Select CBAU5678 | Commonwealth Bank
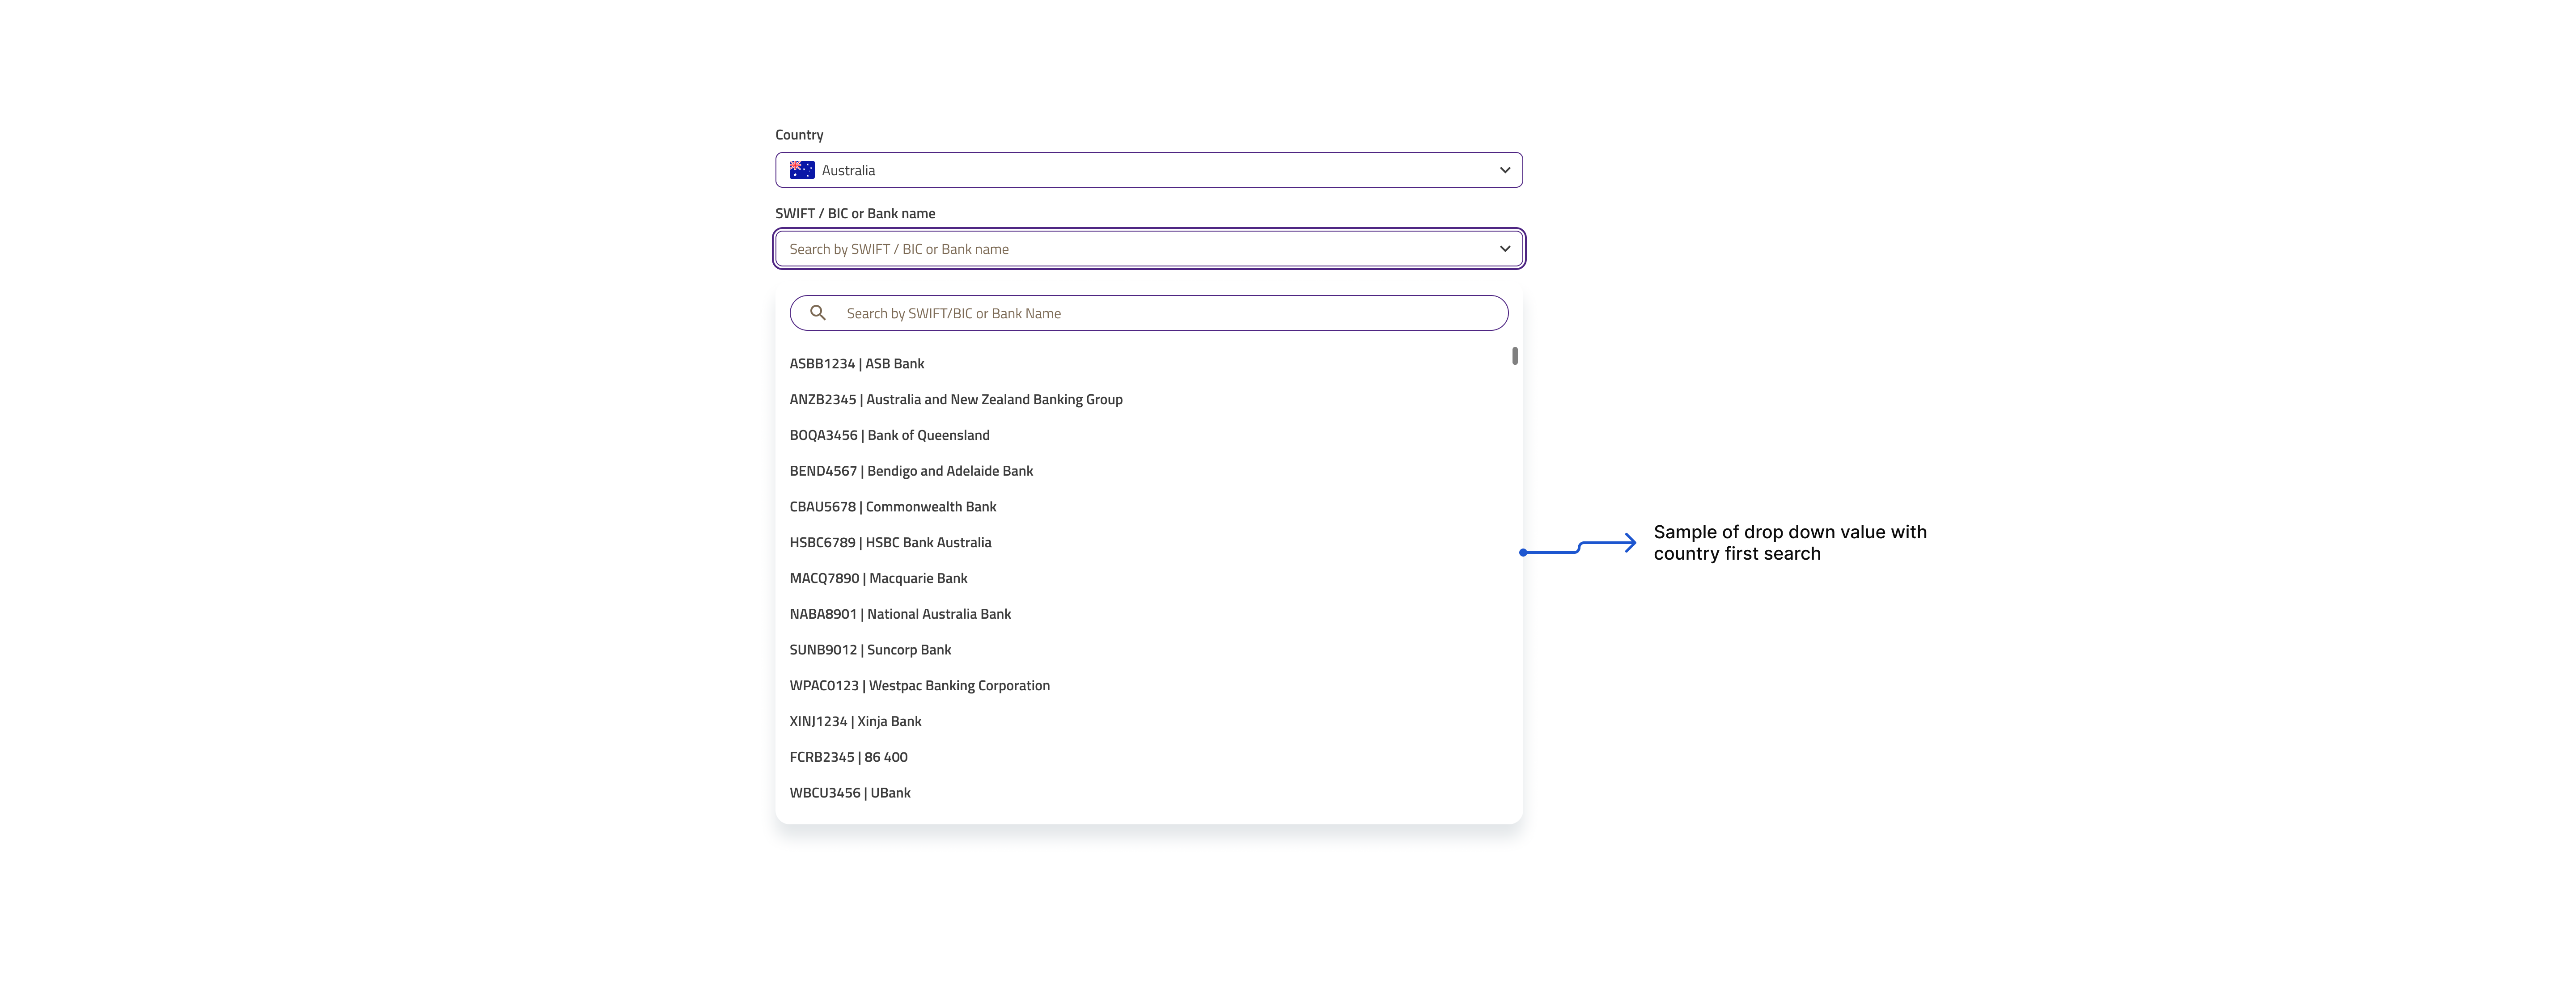 pos(1148,507)
